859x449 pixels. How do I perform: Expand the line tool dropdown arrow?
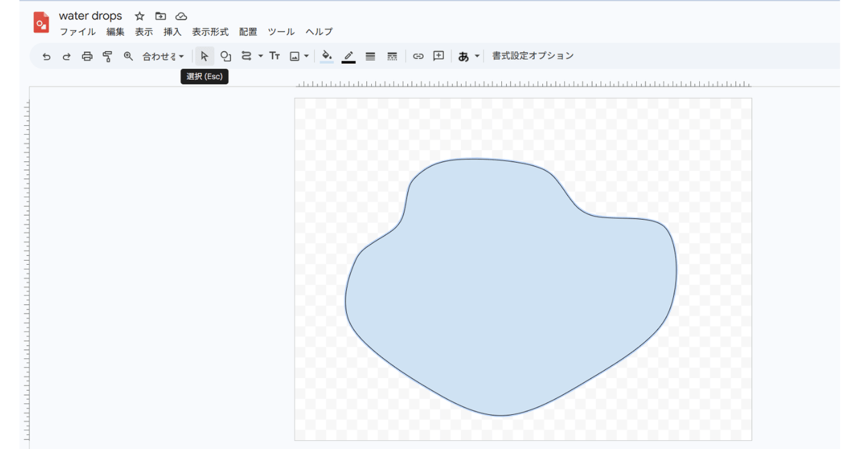click(260, 56)
